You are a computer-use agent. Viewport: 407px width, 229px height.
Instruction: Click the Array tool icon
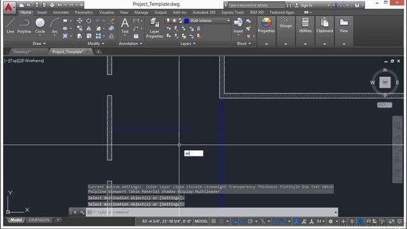tap(98, 36)
